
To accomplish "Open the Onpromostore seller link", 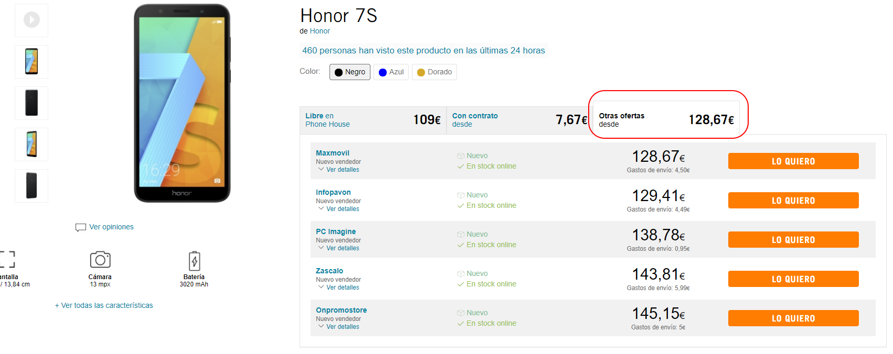I will point(341,310).
